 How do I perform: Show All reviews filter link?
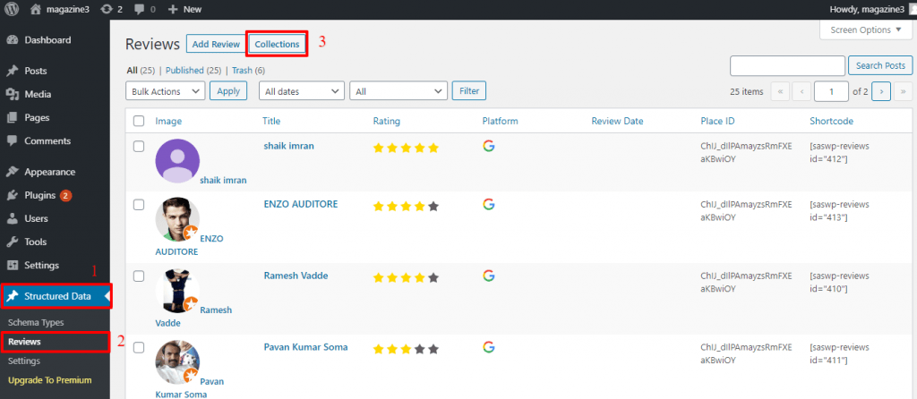132,70
